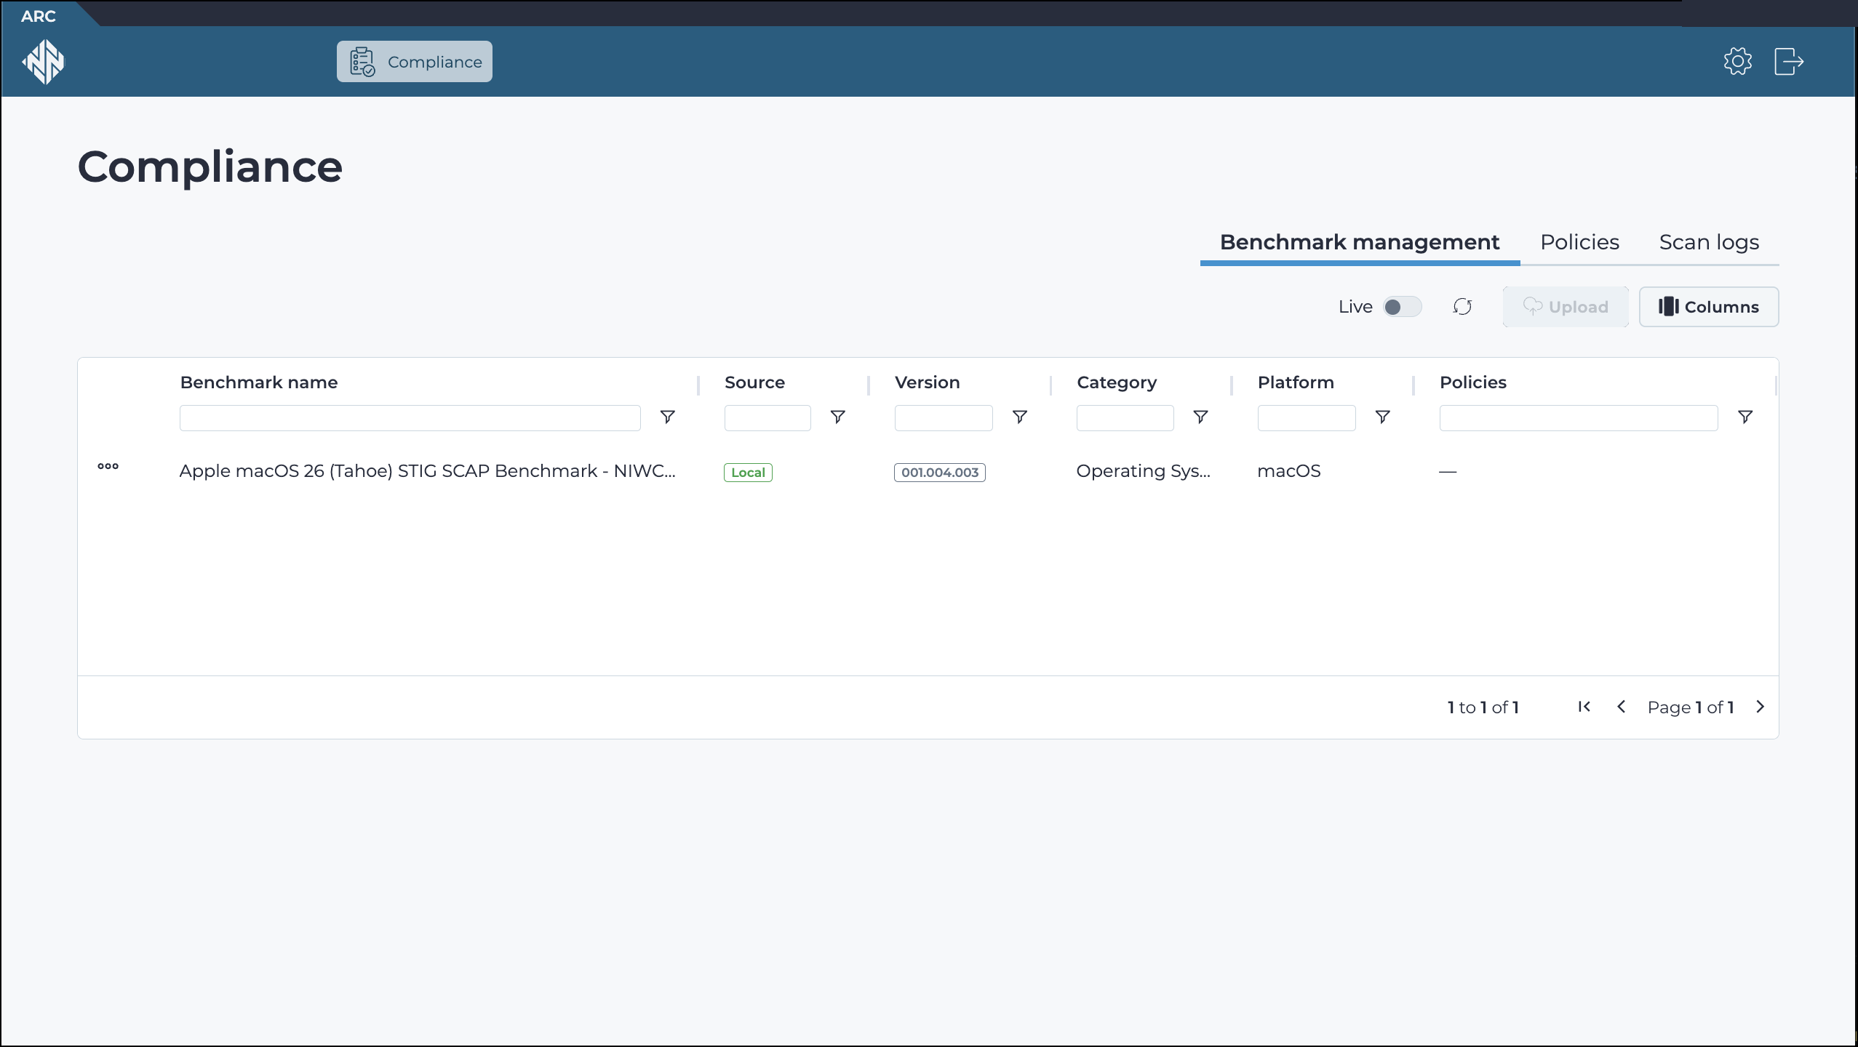Click the ARC tab label
This screenshot has width=1858, height=1047.
pos(39,16)
